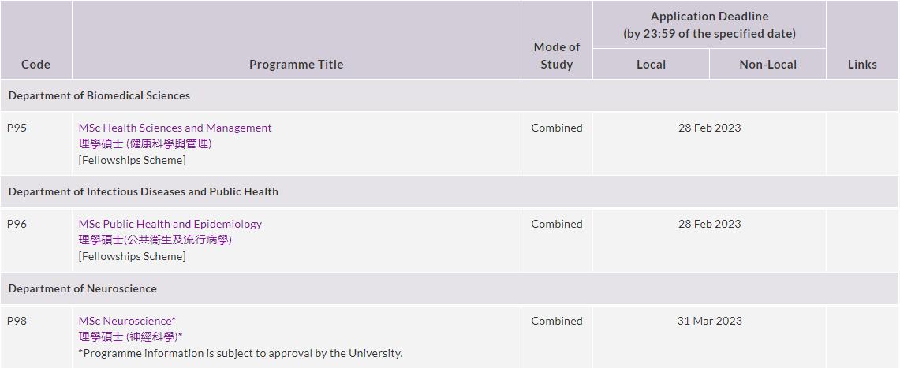Click the Programme Title column header
900x368 pixels.
click(x=296, y=65)
